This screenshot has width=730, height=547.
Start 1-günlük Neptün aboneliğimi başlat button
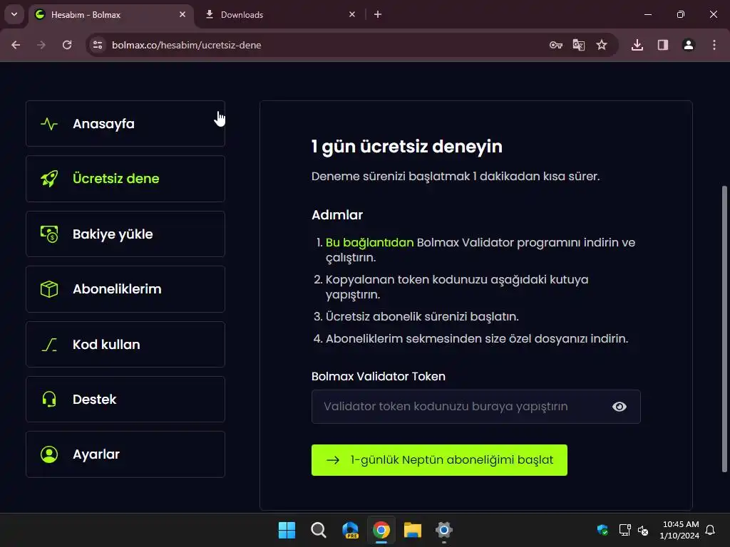pos(439,460)
